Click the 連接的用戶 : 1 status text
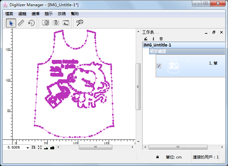The height and width of the screenshot is (166, 228). tap(206, 157)
